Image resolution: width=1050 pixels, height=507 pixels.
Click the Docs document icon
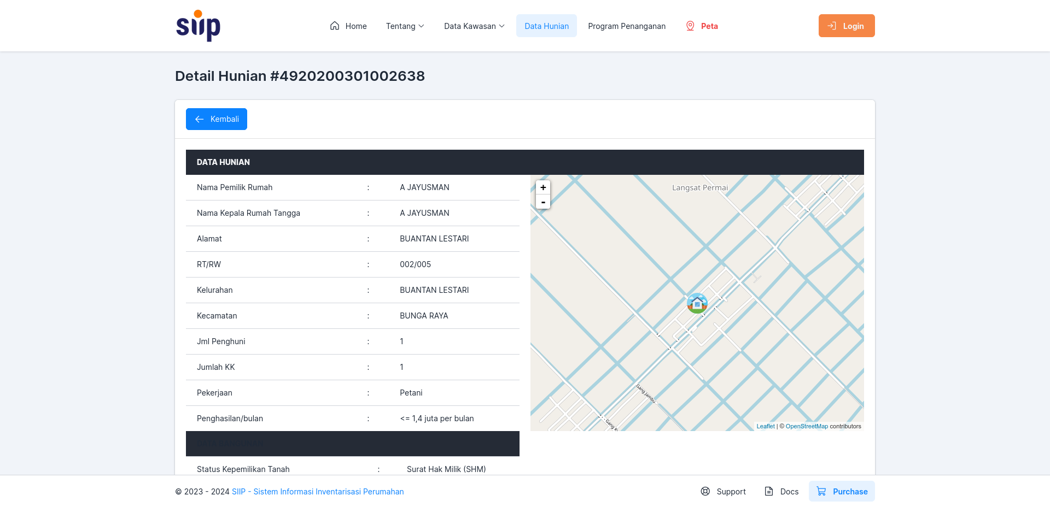pos(769,491)
